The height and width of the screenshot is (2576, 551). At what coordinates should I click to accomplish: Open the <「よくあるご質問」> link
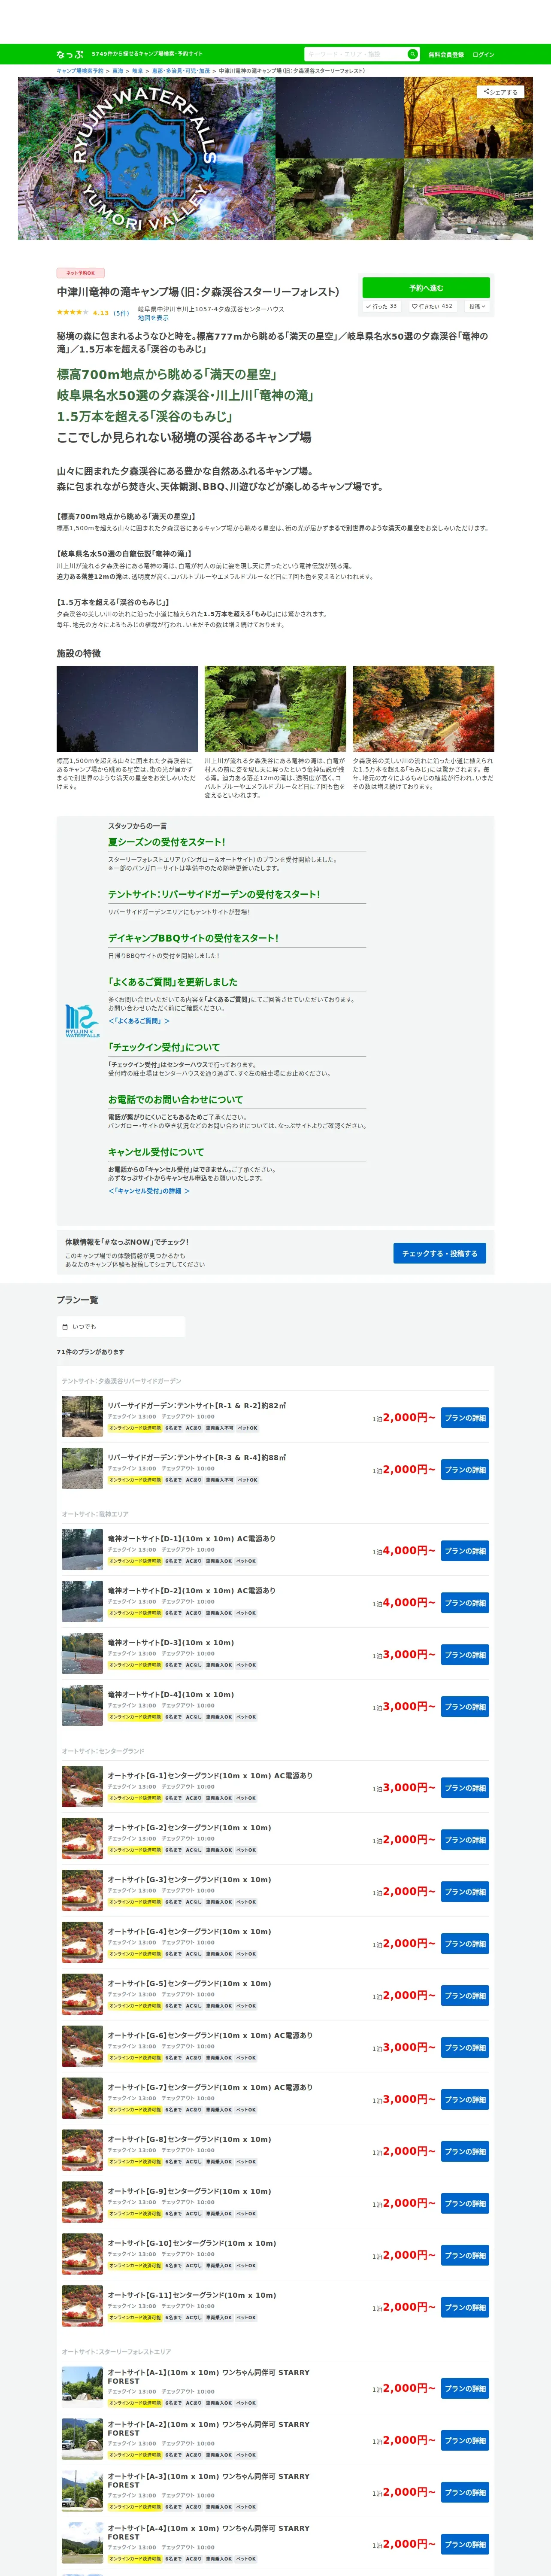(139, 1021)
